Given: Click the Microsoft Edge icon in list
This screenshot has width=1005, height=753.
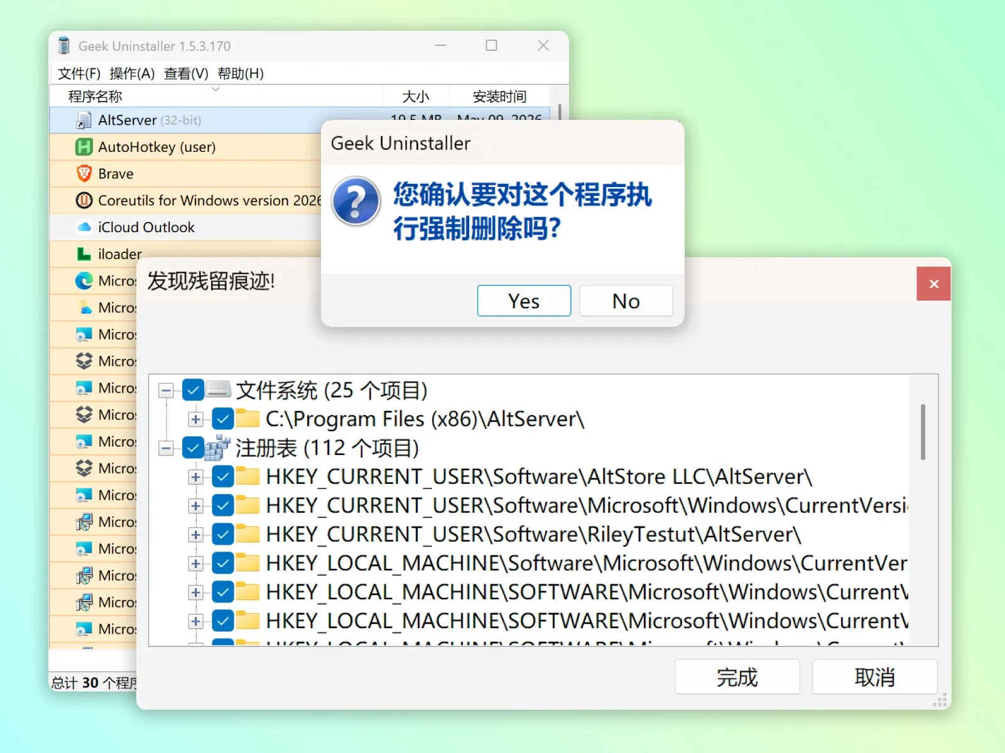Looking at the screenshot, I should point(84,280).
